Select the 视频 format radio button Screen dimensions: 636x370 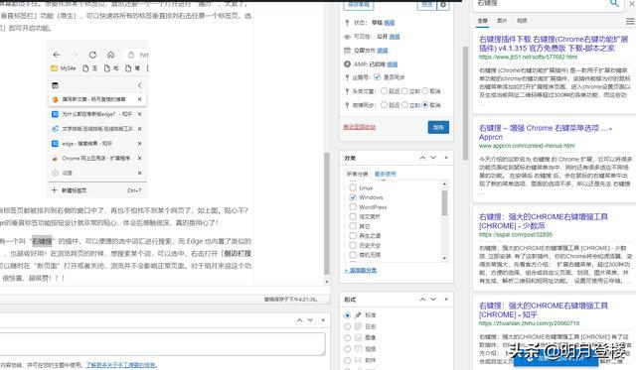tap(347, 349)
